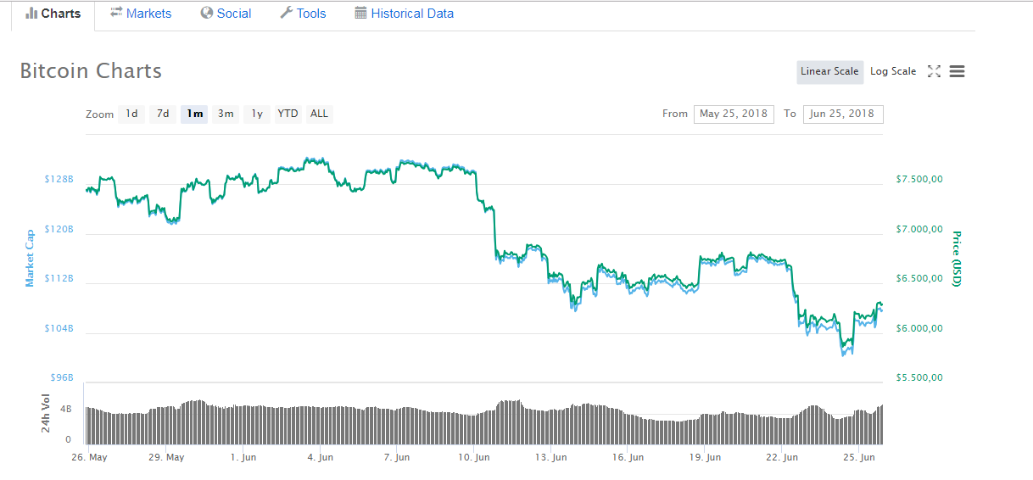This screenshot has height=480, width=1033.
Task: Click the 16. Jun date axis label
Action: (628, 458)
